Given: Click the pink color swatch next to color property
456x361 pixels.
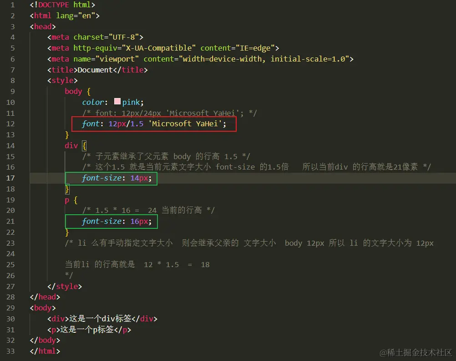Looking at the screenshot, I should pyautogui.click(x=117, y=102).
